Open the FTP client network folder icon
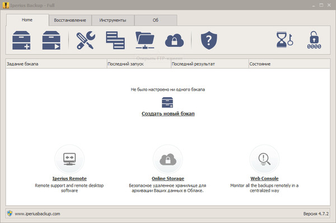The height and width of the screenshot is (223, 336). [145, 40]
